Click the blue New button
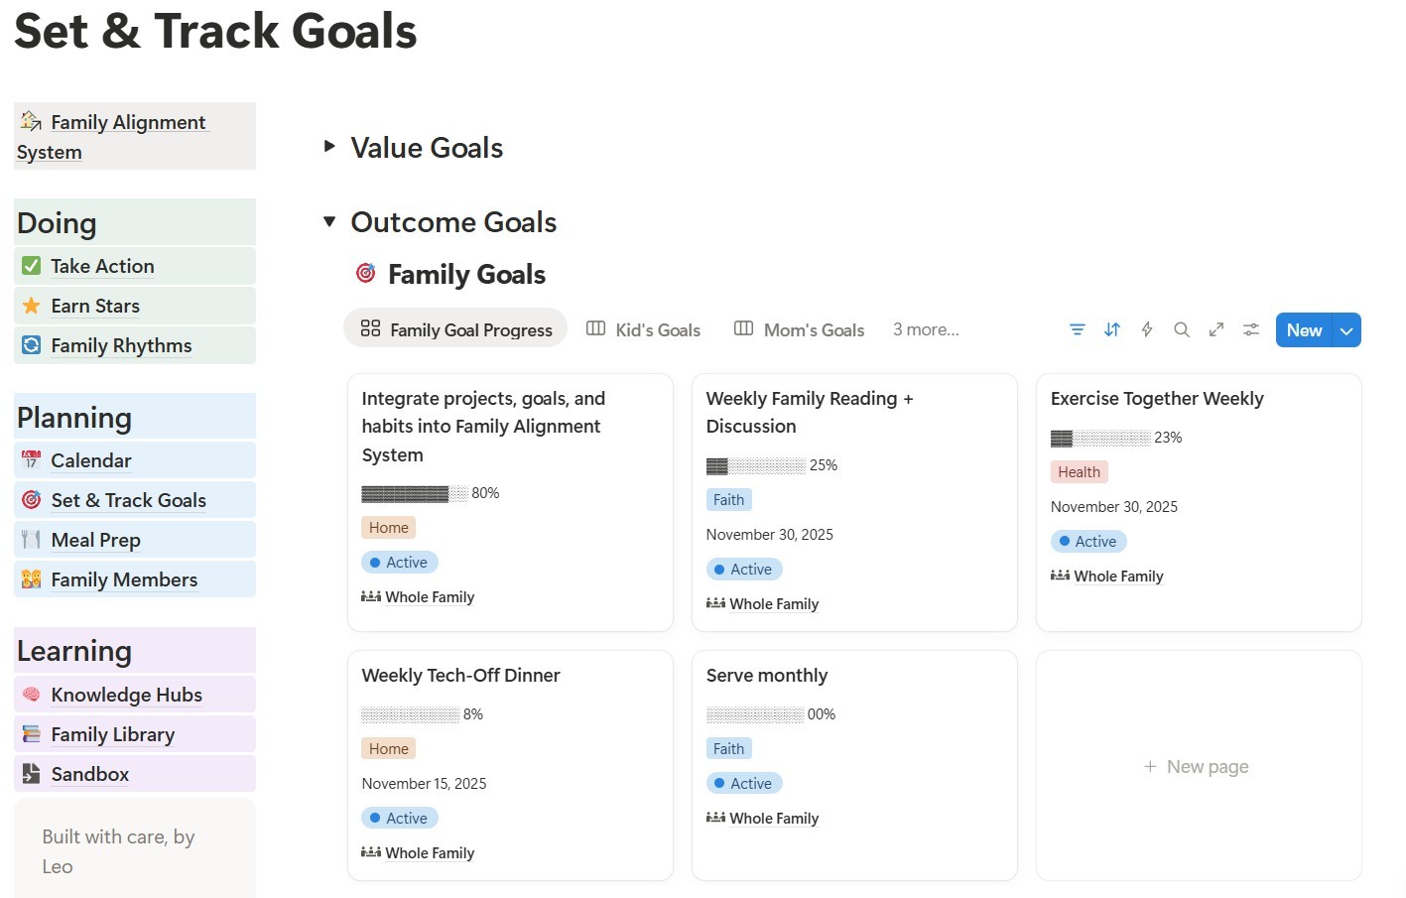 click(1304, 330)
